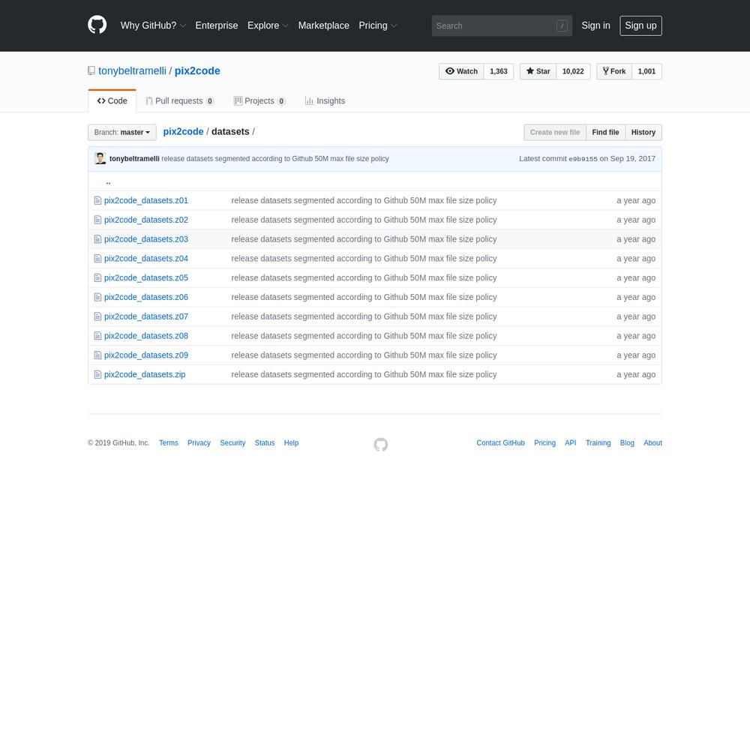Click tonybeltramelli's avatar in commit bar
The height and width of the screenshot is (750, 750).
pos(100,158)
